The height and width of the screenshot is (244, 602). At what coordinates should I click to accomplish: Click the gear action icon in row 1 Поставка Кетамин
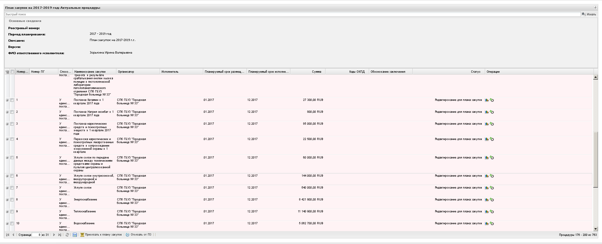(x=492, y=100)
